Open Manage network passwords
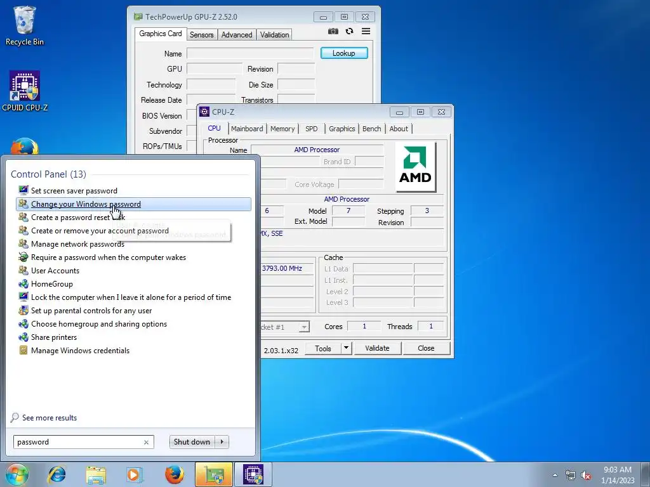Screen dimensions: 650x487 click(x=78, y=244)
